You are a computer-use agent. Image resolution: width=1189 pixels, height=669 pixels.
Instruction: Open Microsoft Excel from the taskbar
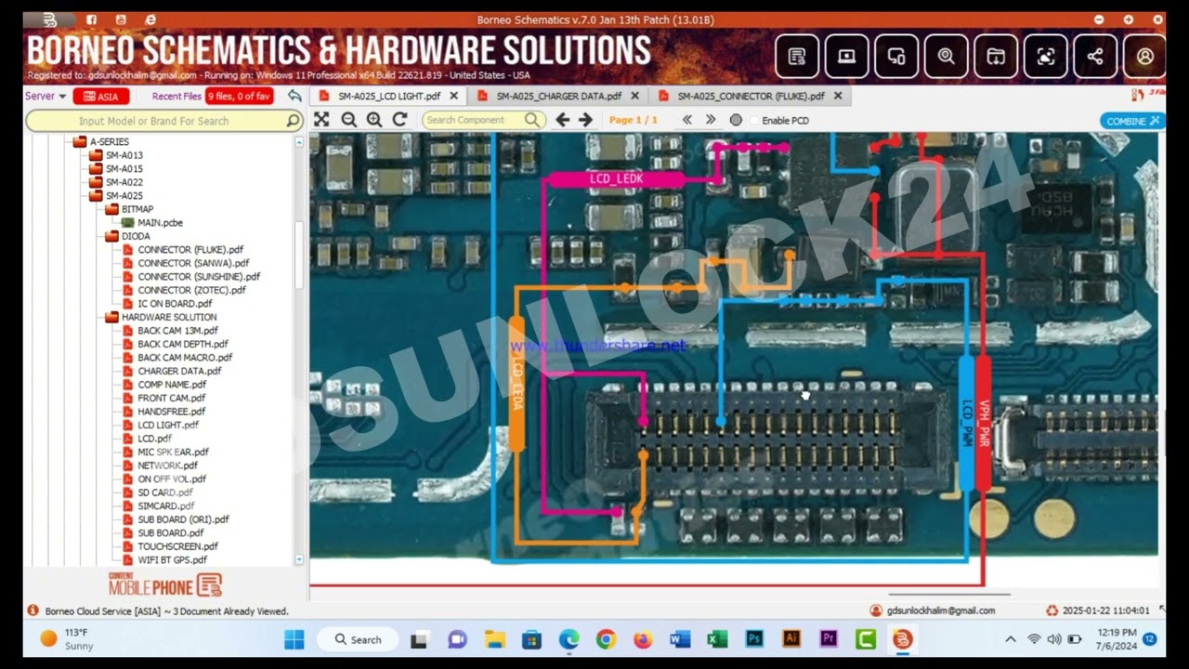pyautogui.click(x=717, y=639)
